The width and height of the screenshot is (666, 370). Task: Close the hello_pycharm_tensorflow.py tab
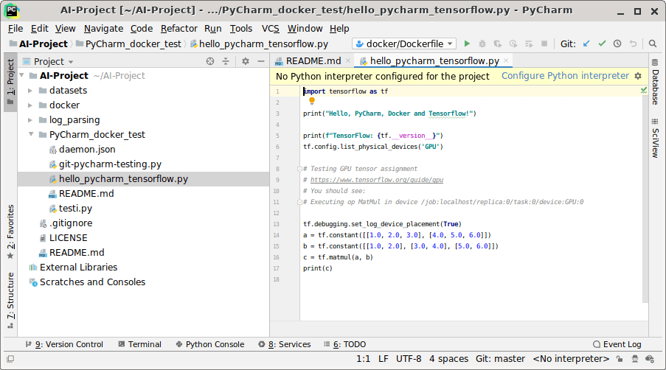tap(506, 60)
